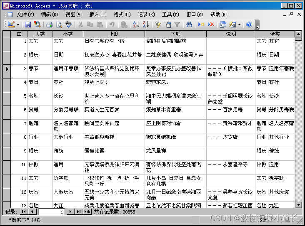
Task: Click the record number input field
Action: [x=52, y=212]
